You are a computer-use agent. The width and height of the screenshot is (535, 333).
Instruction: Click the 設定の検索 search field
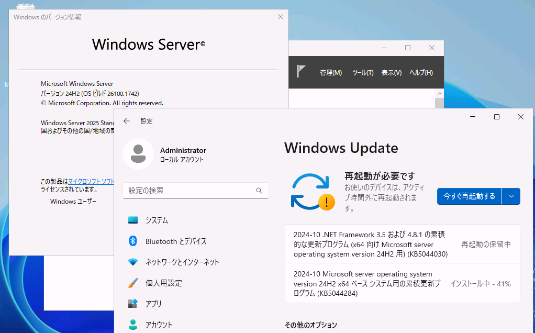coord(195,191)
